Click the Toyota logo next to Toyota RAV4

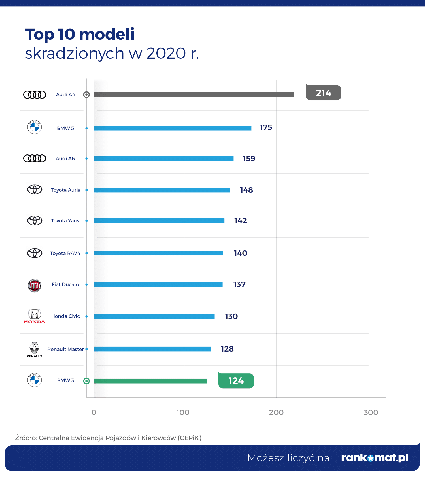[35, 253]
